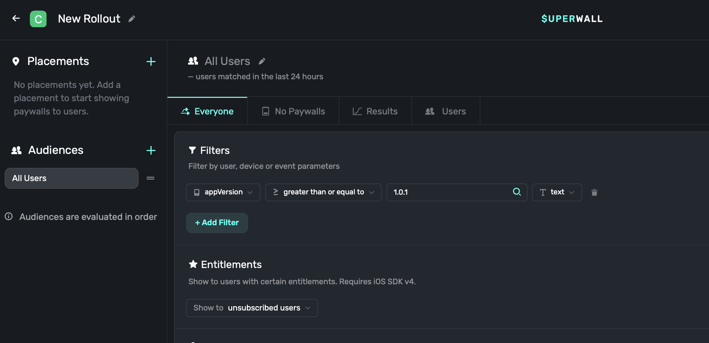
Task: Click the All Users drag handle icon
Action: tap(151, 178)
